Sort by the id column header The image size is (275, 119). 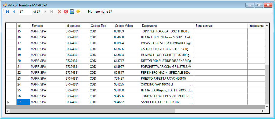click(23, 26)
